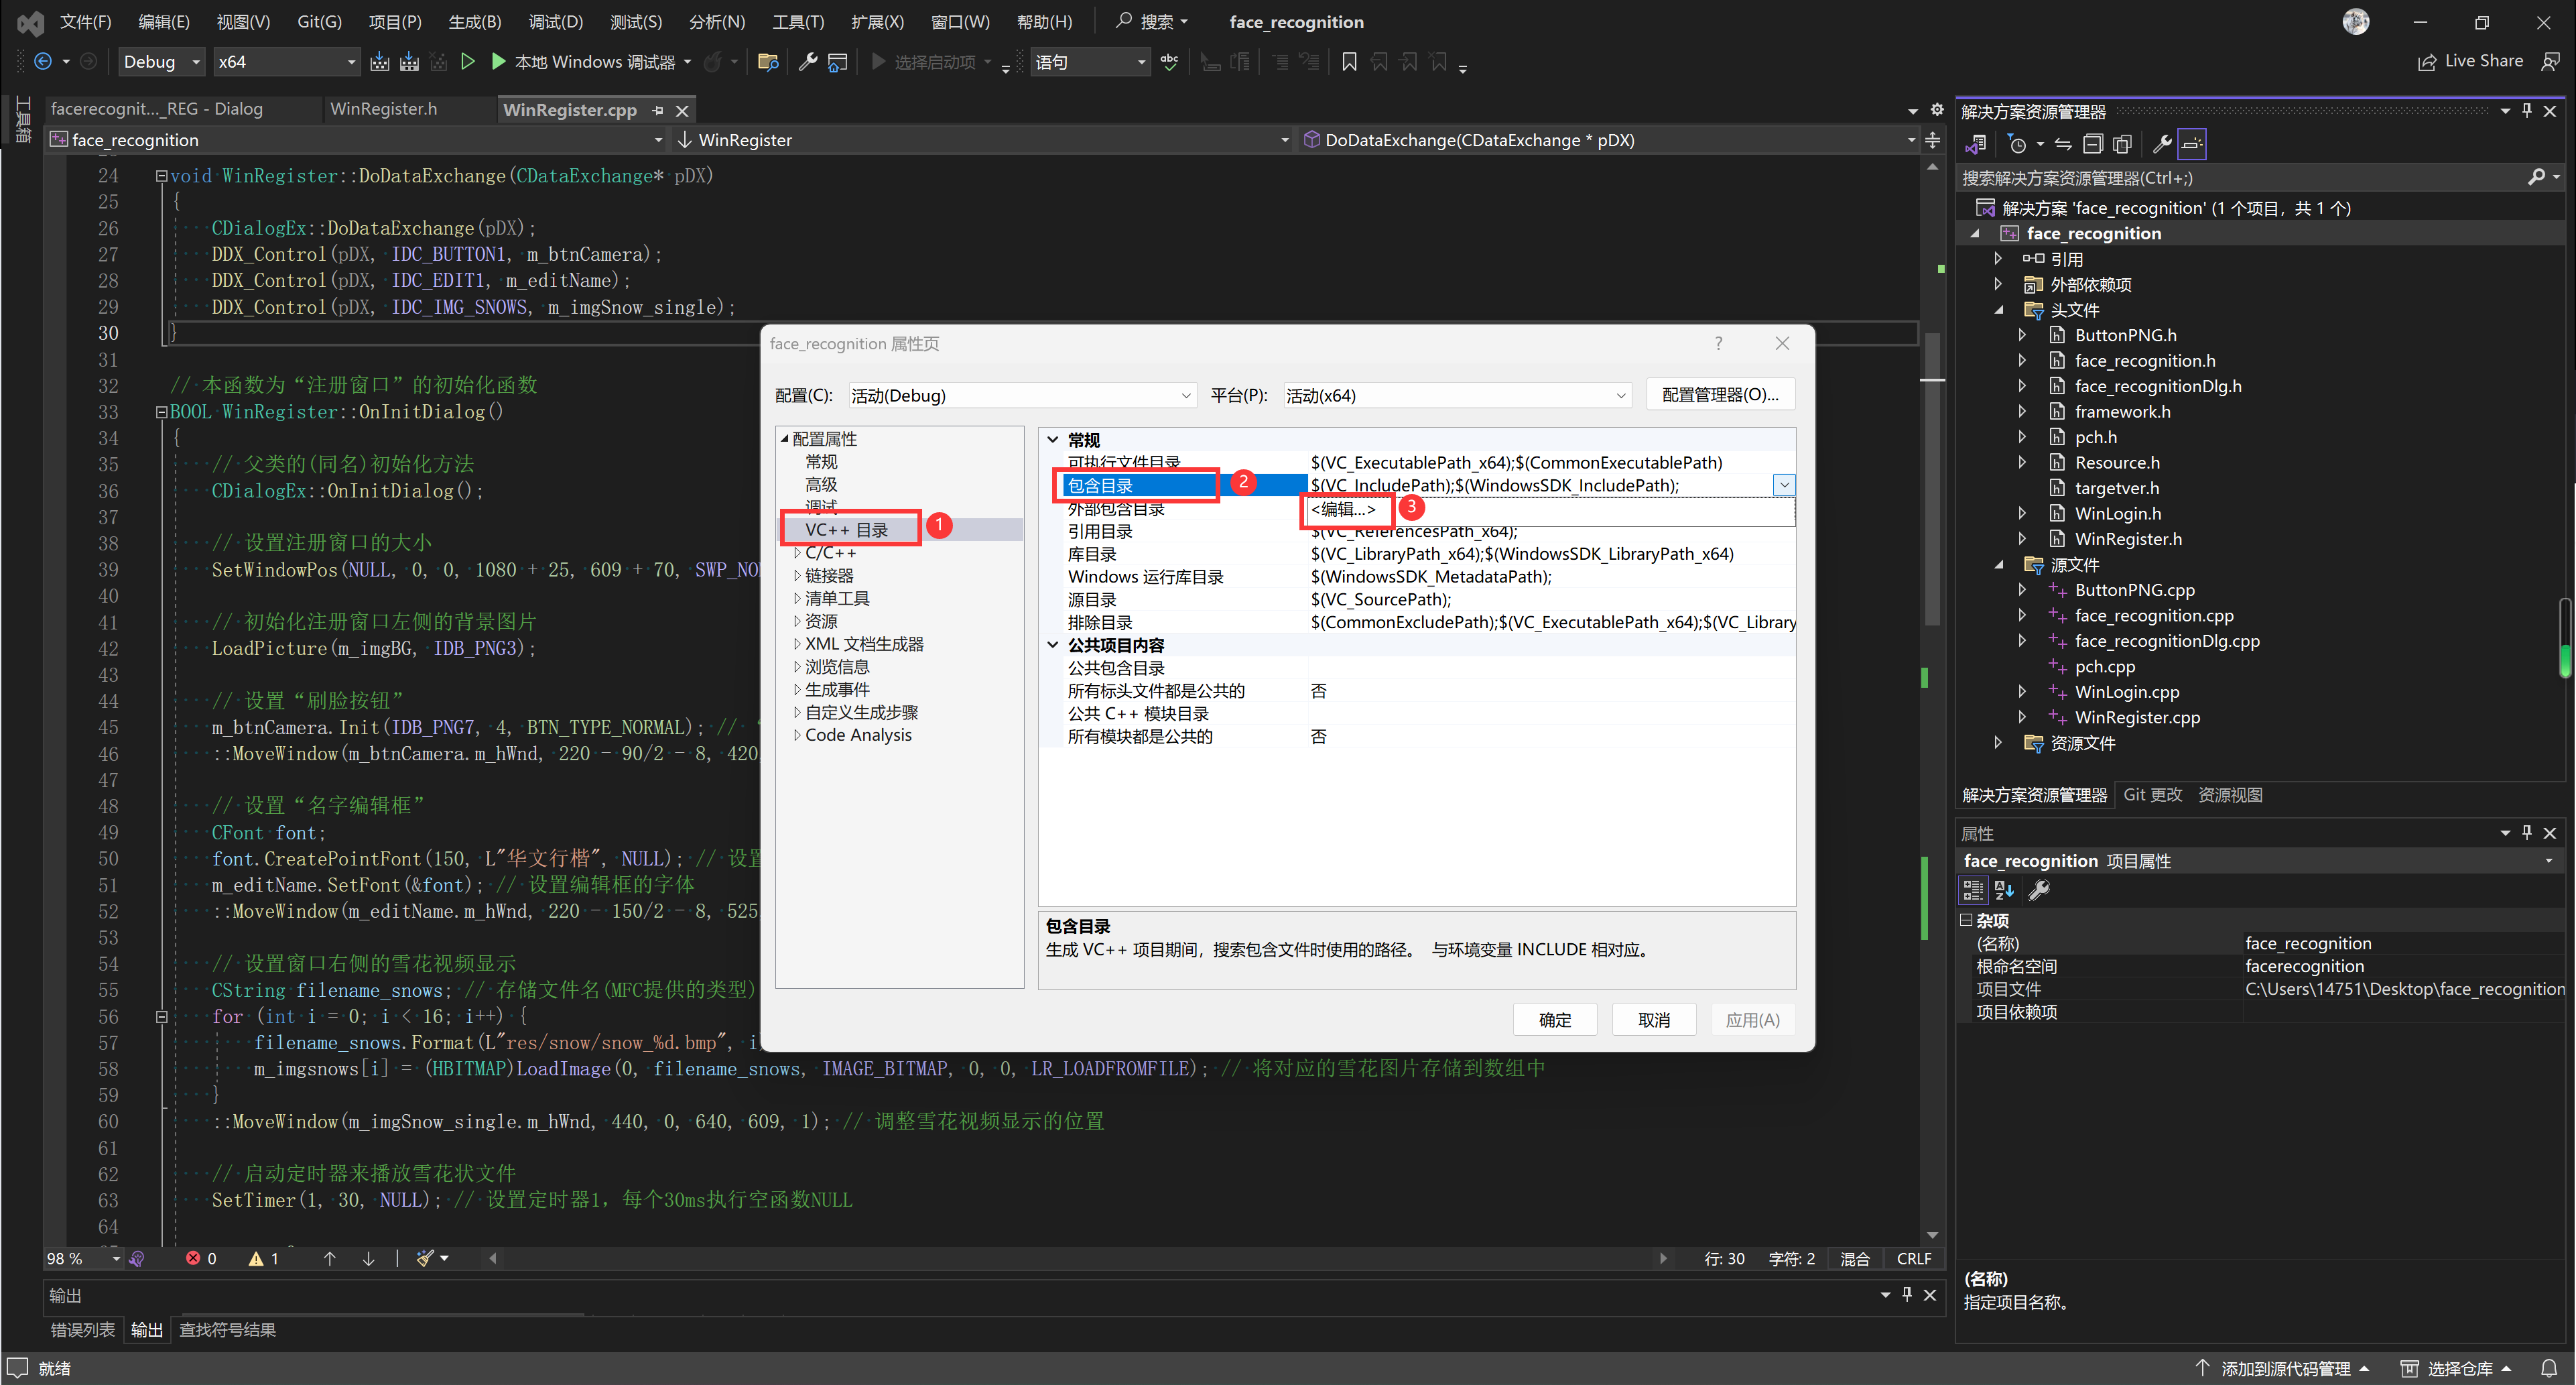Collapse all in Solution Explorer toolbar

click(x=2093, y=144)
